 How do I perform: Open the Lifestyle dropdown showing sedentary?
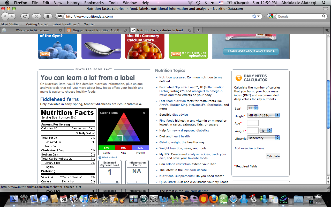click(264, 138)
